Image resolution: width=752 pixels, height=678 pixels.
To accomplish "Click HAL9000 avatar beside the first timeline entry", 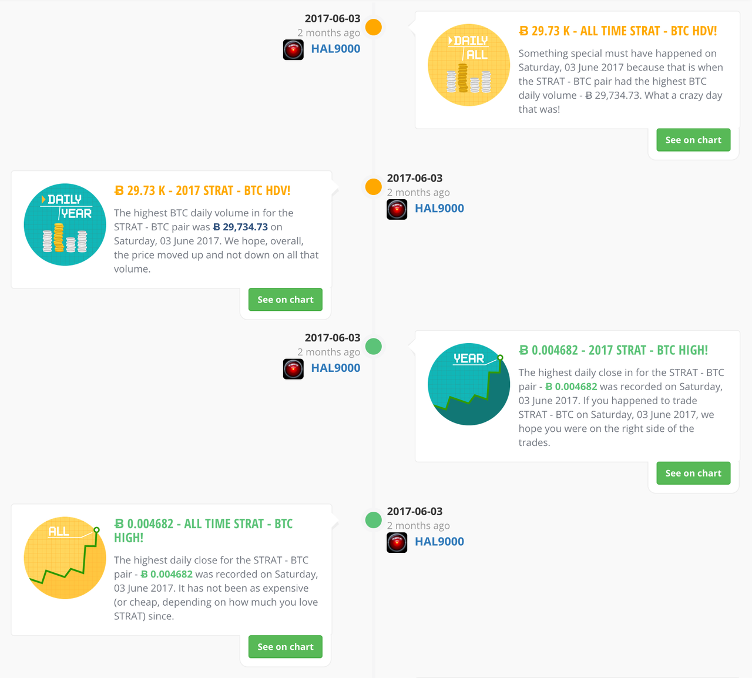I will point(293,49).
